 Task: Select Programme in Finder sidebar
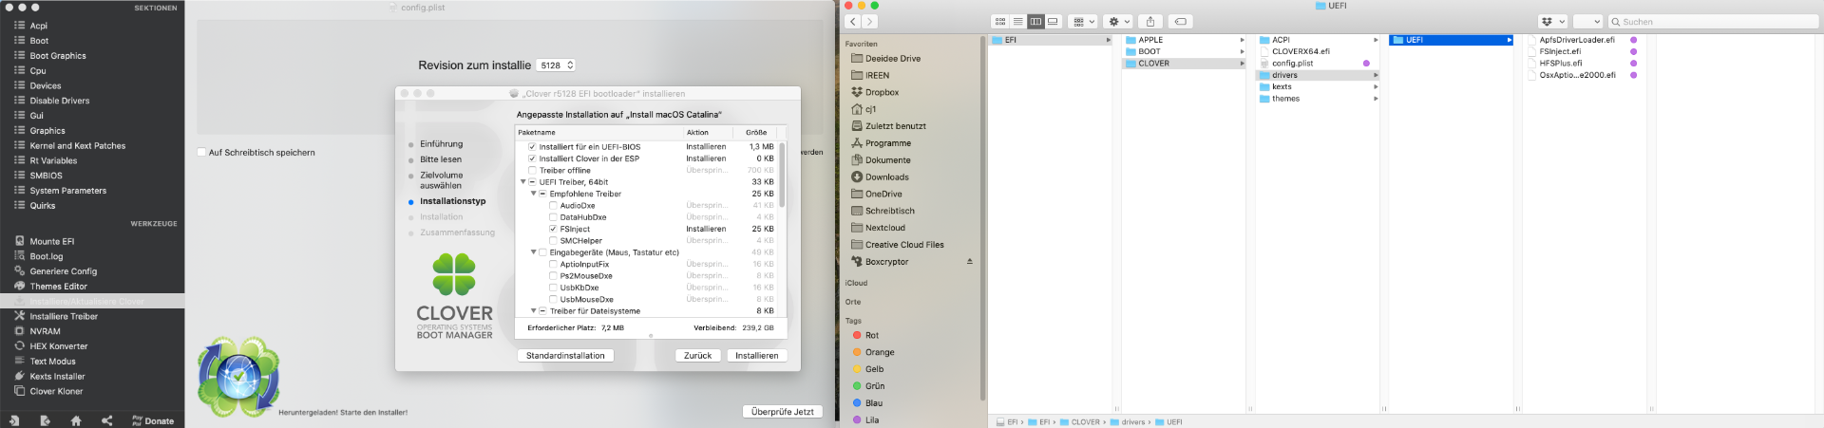pos(887,143)
